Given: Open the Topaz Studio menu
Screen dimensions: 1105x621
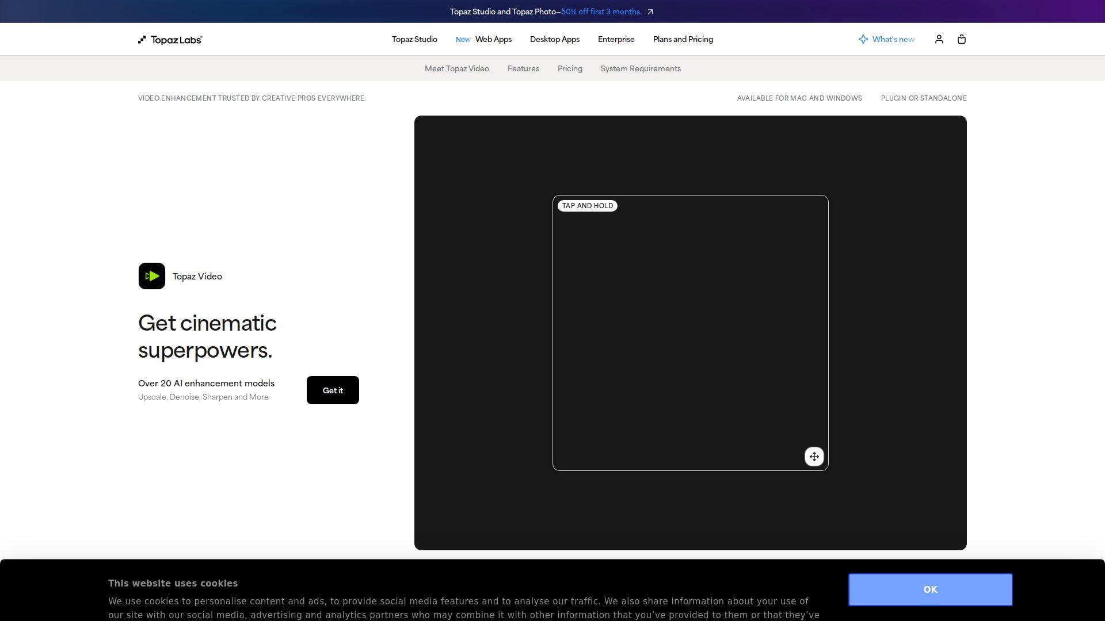Looking at the screenshot, I should [414, 39].
